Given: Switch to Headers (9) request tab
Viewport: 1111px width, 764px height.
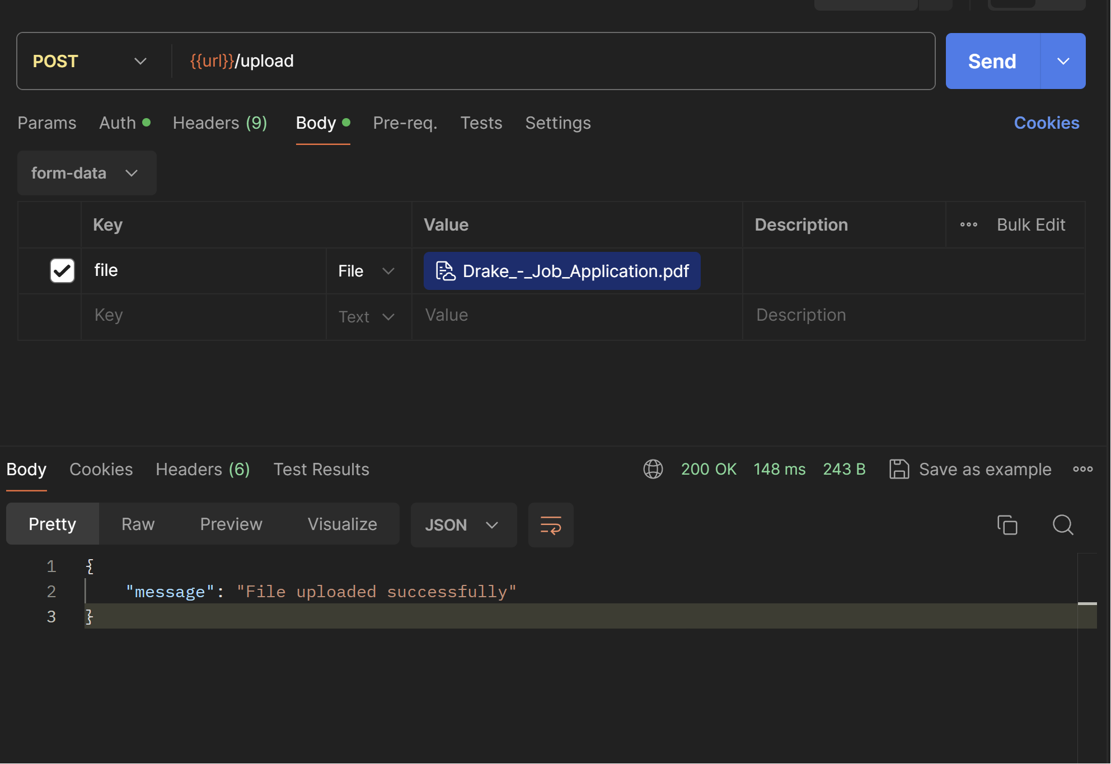Looking at the screenshot, I should pos(219,123).
